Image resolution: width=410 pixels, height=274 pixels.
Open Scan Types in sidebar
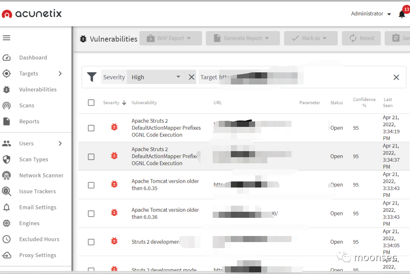pyautogui.click(x=34, y=160)
